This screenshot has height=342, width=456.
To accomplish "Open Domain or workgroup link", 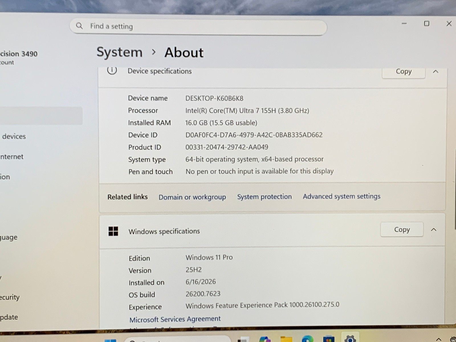I will [x=192, y=197].
